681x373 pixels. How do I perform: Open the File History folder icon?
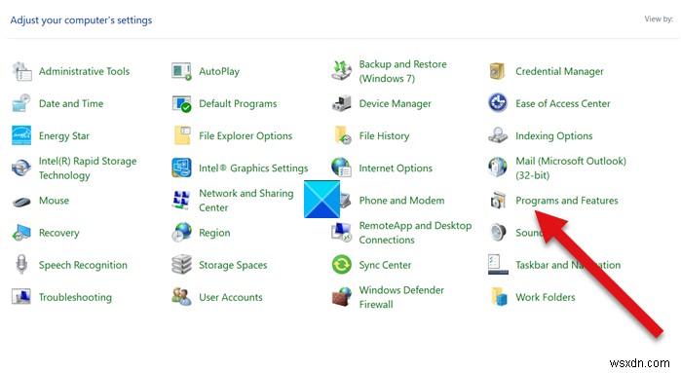click(x=343, y=135)
